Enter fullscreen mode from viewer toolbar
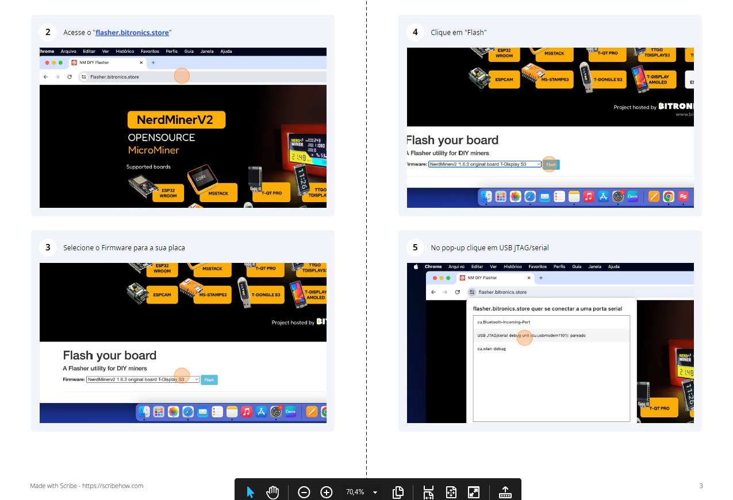 pos(474,492)
